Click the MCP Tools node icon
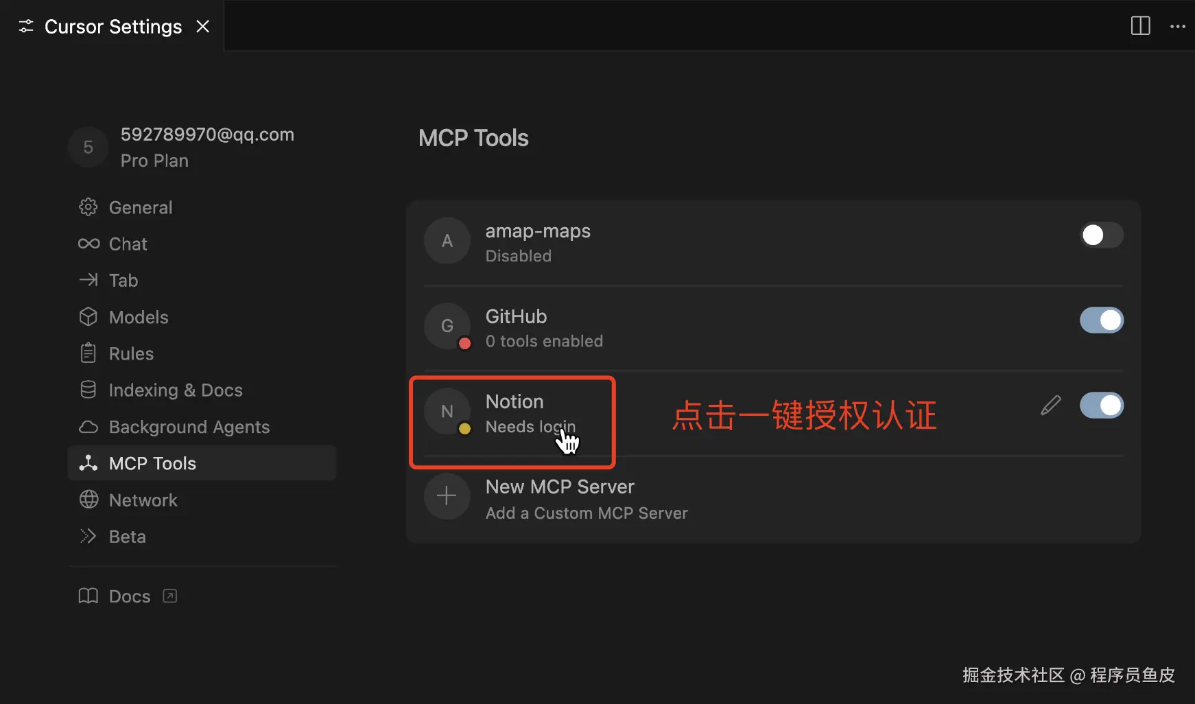Screen dimensions: 1195x704 coord(88,463)
